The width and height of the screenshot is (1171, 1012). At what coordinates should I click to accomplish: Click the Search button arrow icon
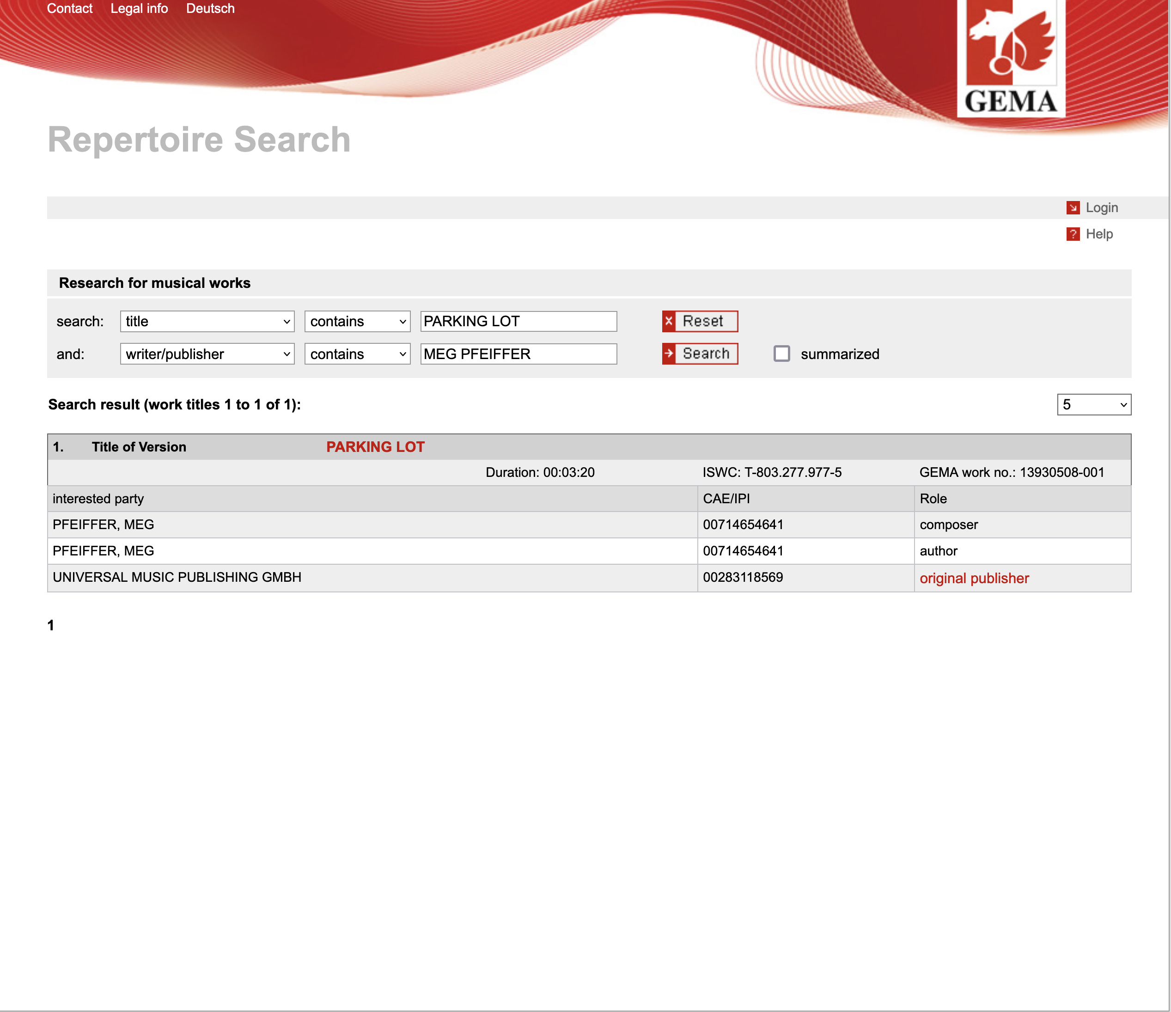click(669, 354)
